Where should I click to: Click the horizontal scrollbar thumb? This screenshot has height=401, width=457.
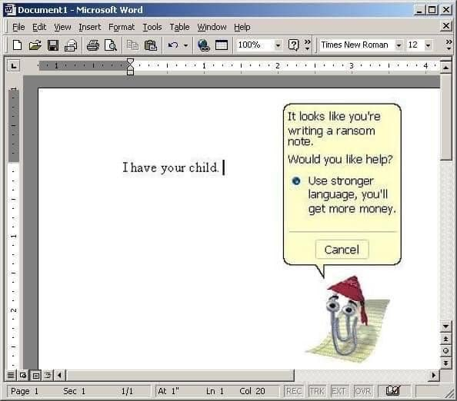180,376
